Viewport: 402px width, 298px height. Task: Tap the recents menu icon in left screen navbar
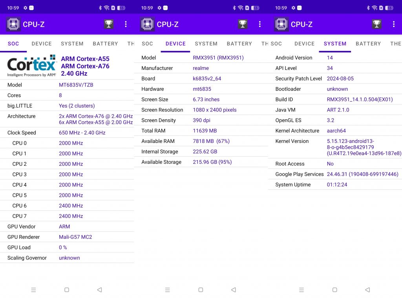(34, 290)
